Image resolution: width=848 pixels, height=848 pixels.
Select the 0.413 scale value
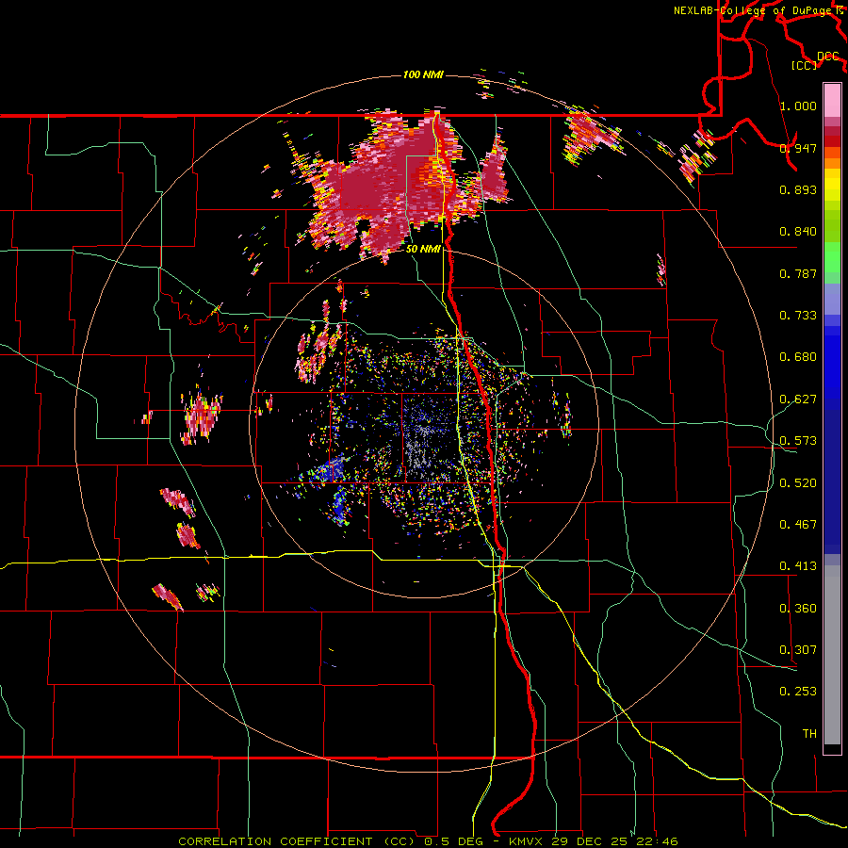point(798,566)
